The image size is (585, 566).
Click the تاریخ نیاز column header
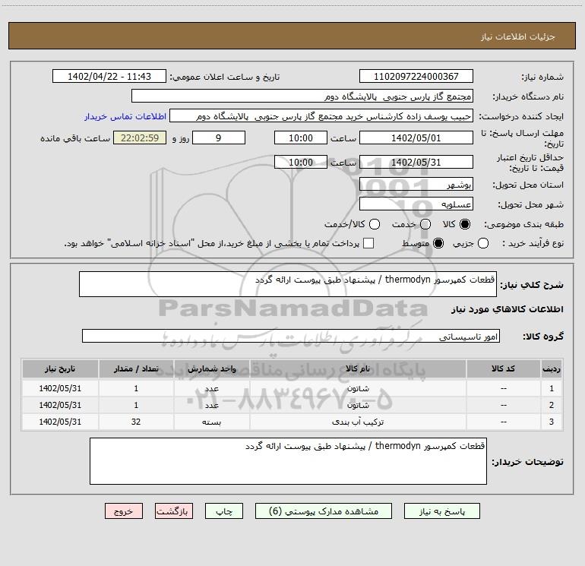60,368
